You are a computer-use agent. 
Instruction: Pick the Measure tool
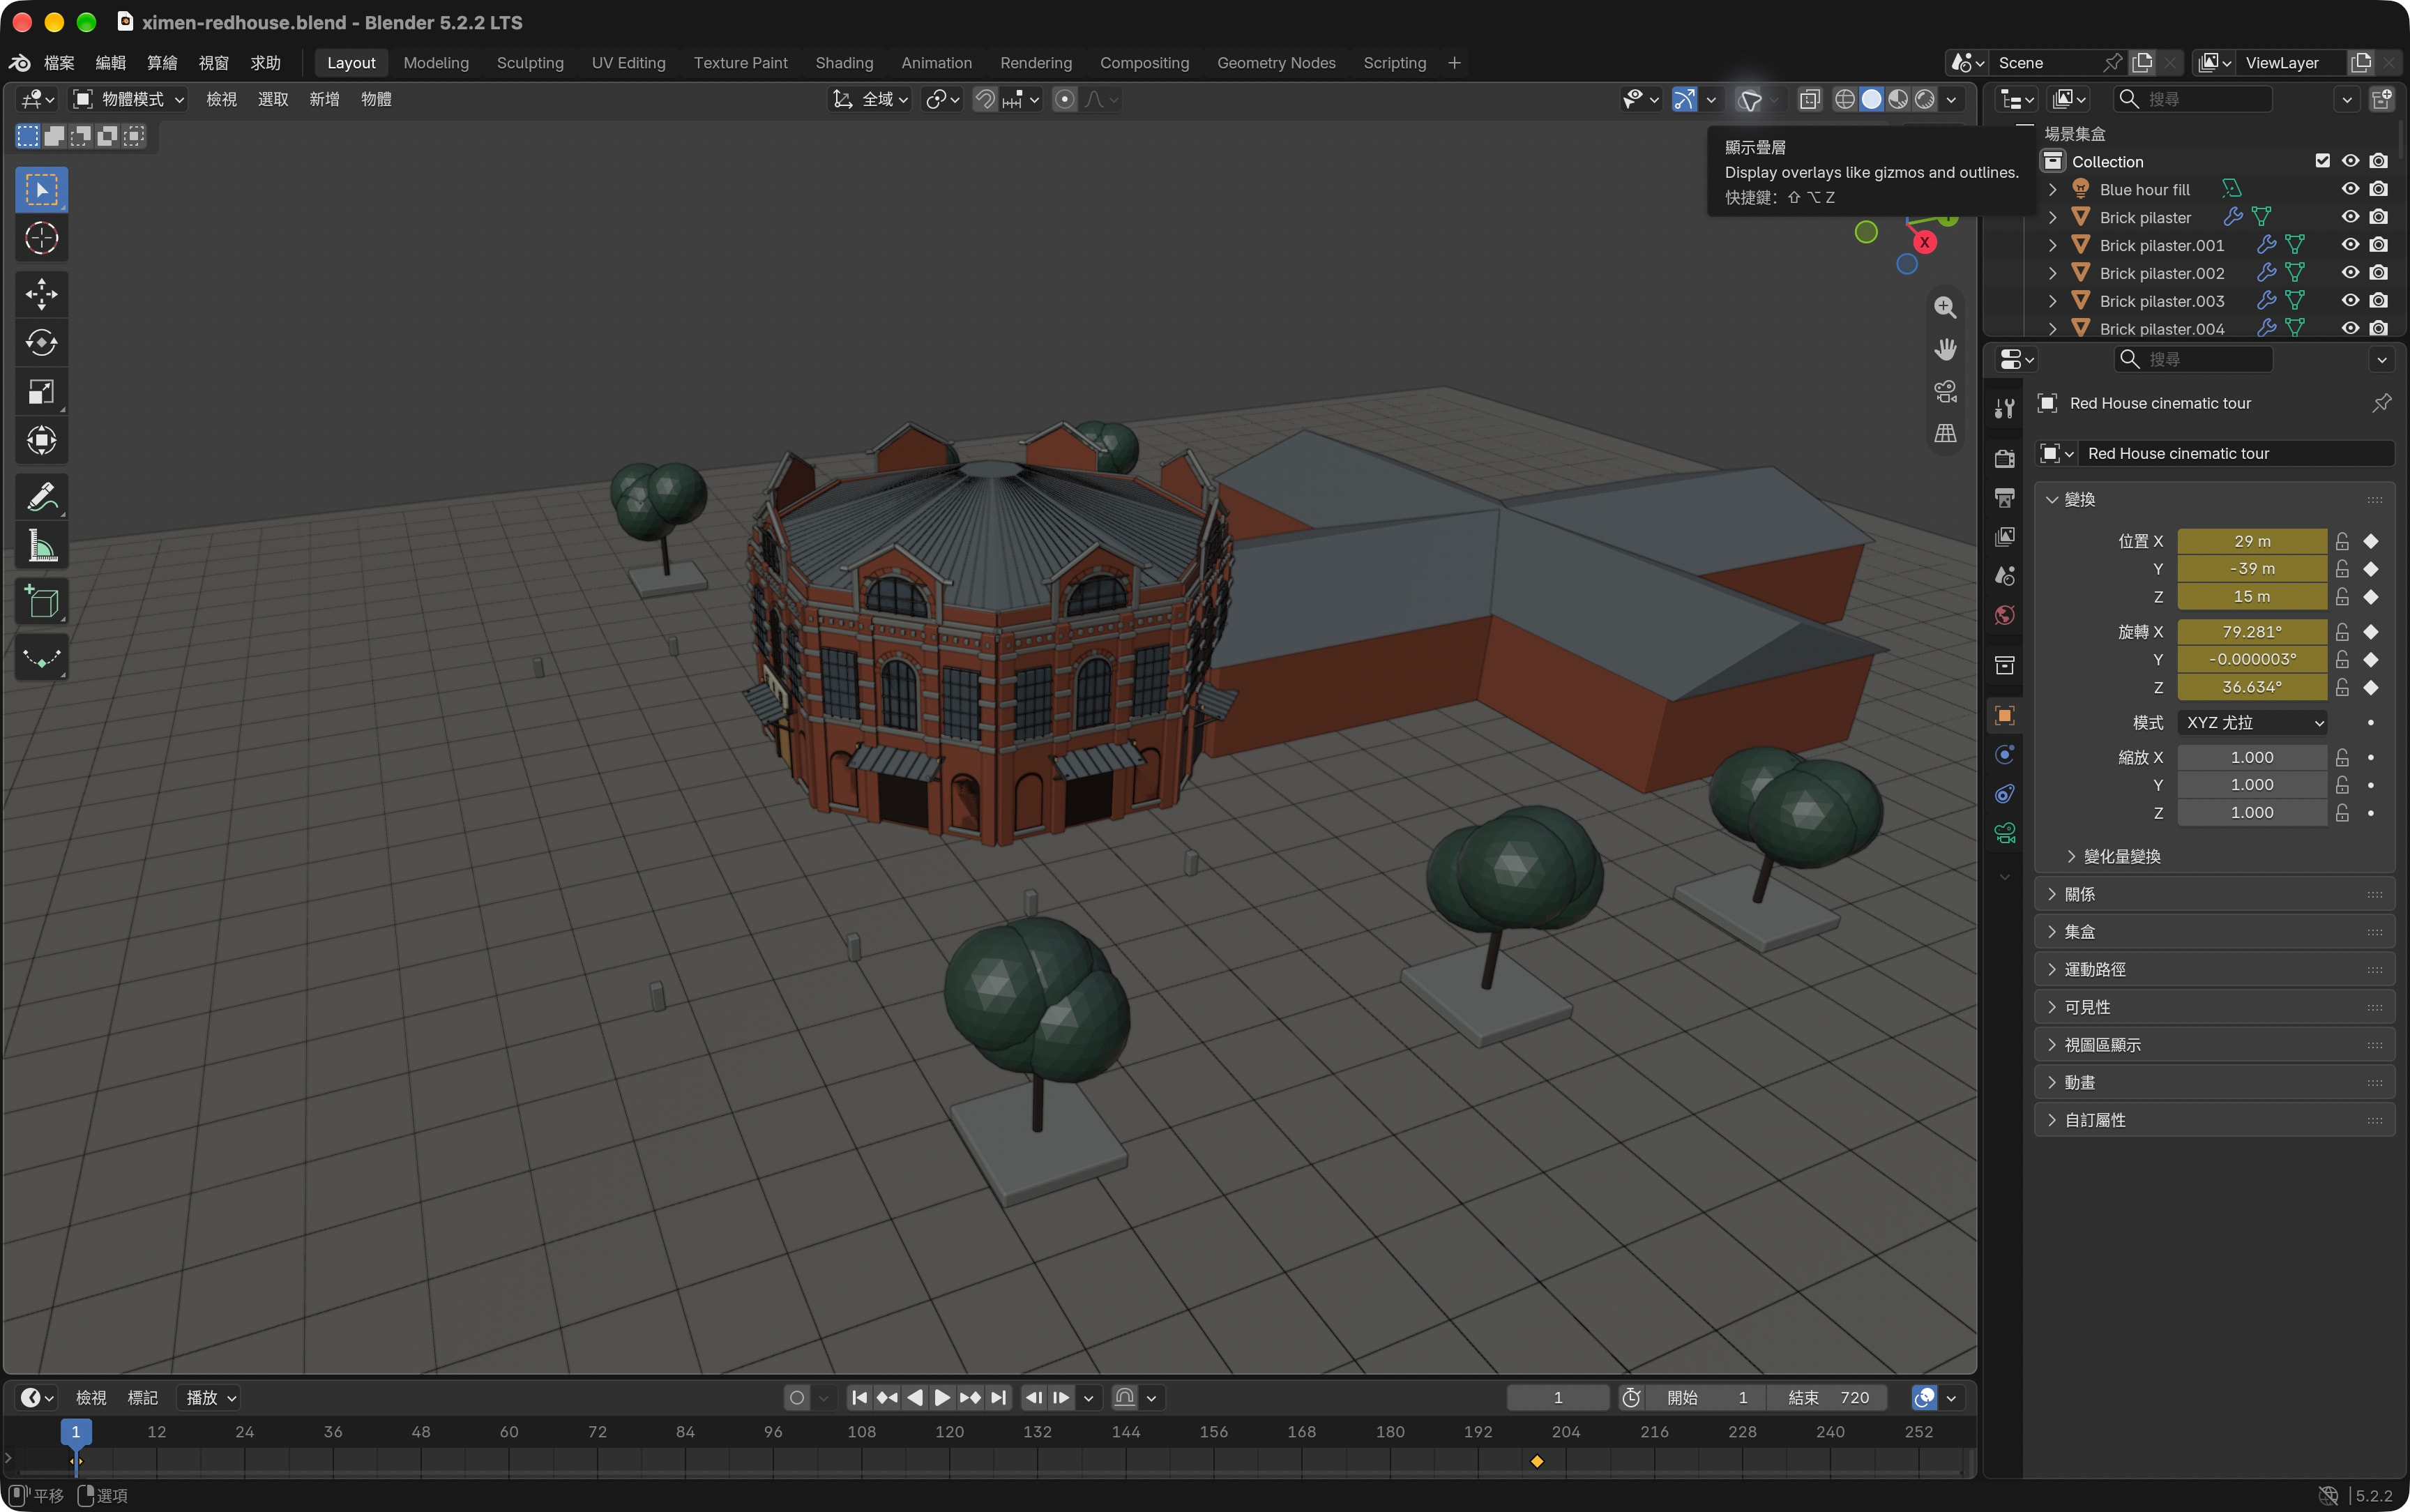pos(41,546)
